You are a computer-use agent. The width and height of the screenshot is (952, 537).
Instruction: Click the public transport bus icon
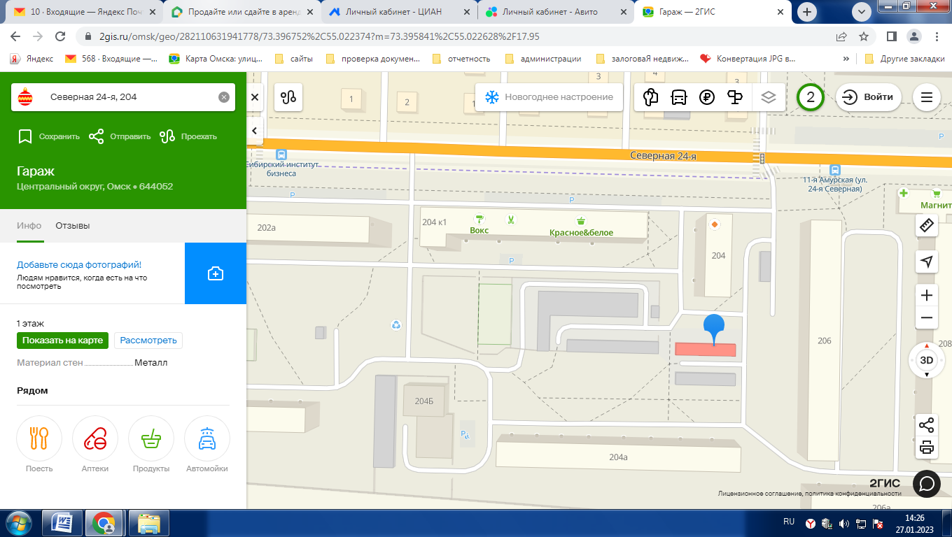[x=679, y=97]
